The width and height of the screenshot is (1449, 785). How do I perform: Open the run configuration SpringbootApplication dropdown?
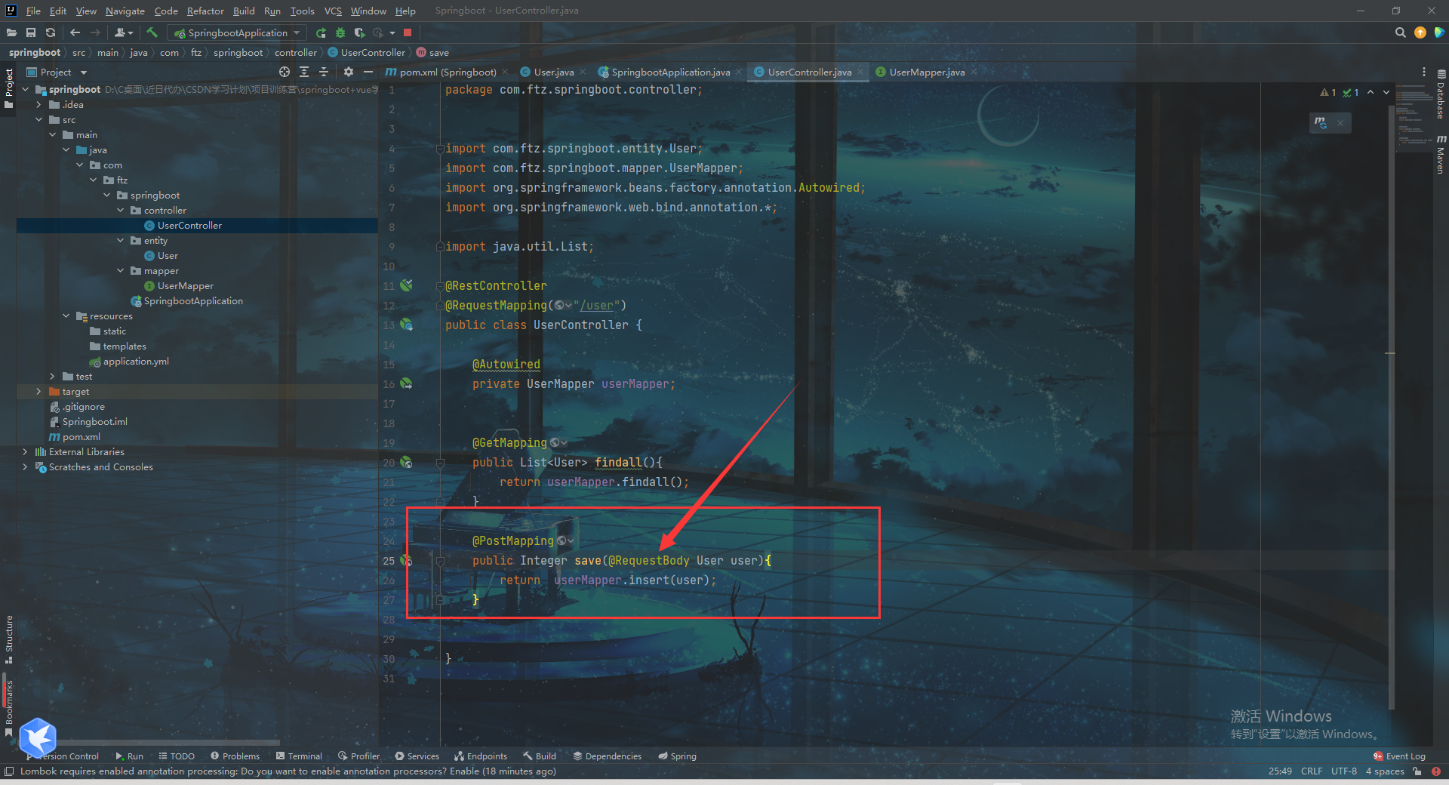click(238, 32)
